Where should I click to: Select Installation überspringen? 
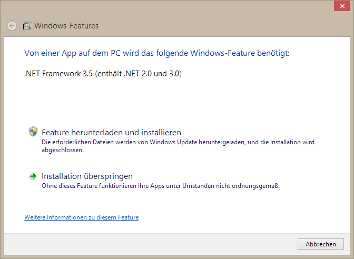click(87, 176)
